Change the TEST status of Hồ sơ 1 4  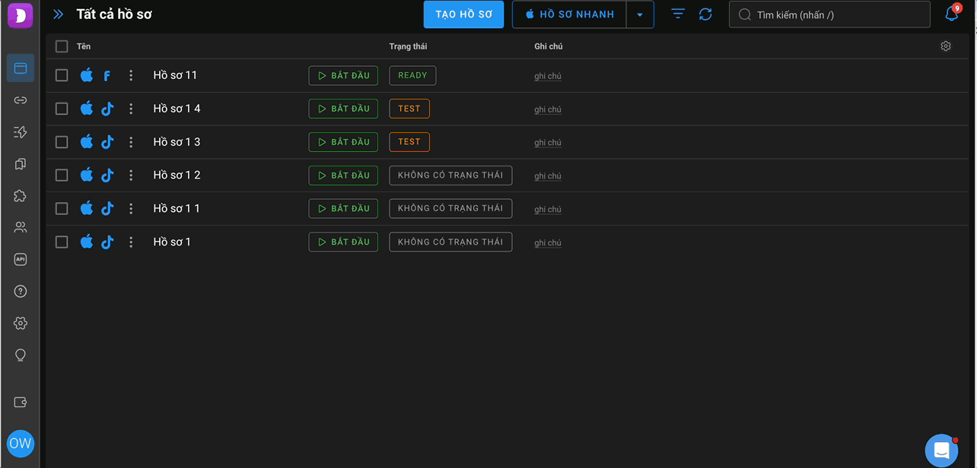pyautogui.click(x=409, y=109)
